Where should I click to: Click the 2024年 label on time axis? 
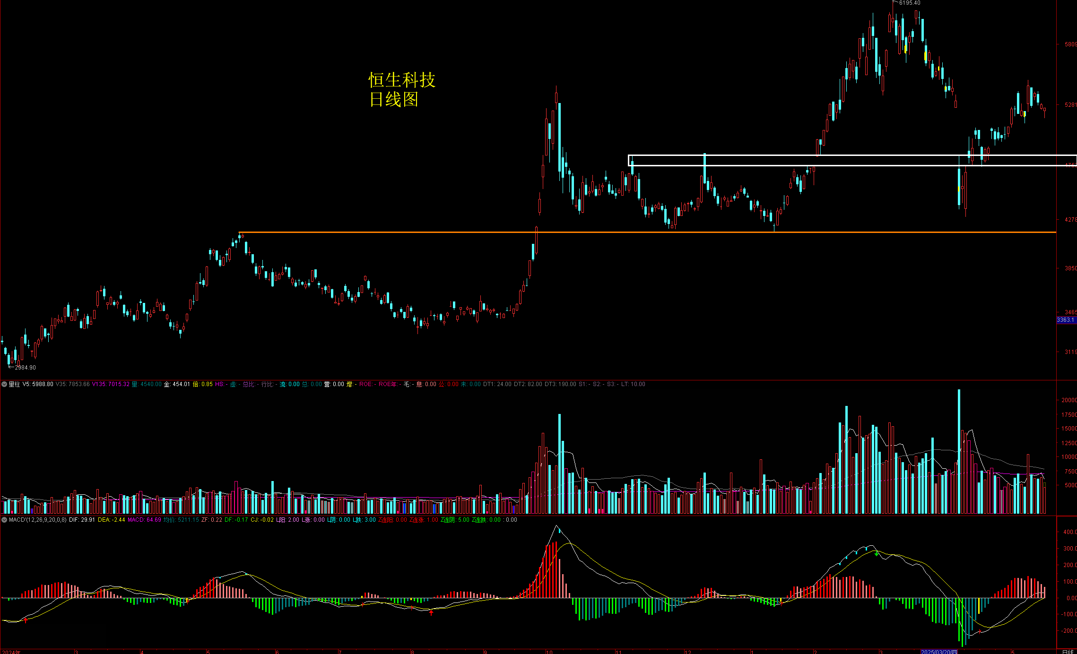click(11, 652)
